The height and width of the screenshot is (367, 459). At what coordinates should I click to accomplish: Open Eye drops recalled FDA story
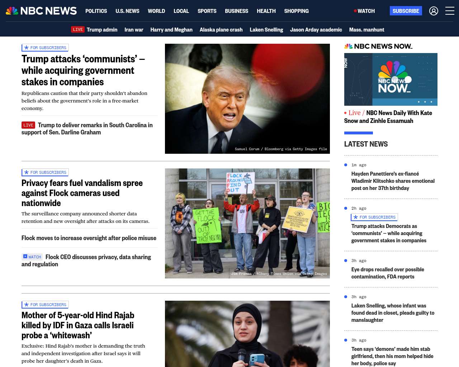coord(388,273)
